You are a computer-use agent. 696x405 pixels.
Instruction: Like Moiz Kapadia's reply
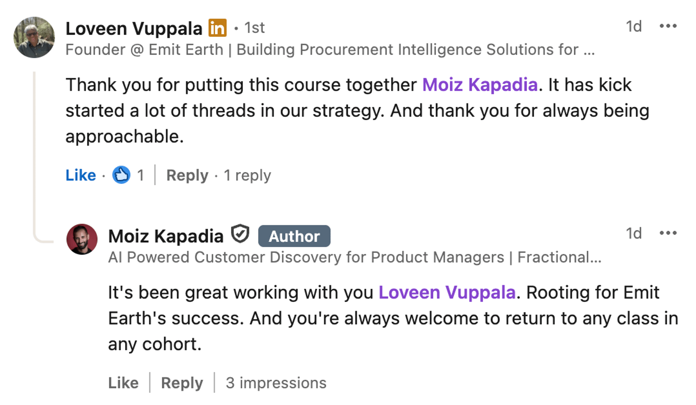tap(123, 383)
